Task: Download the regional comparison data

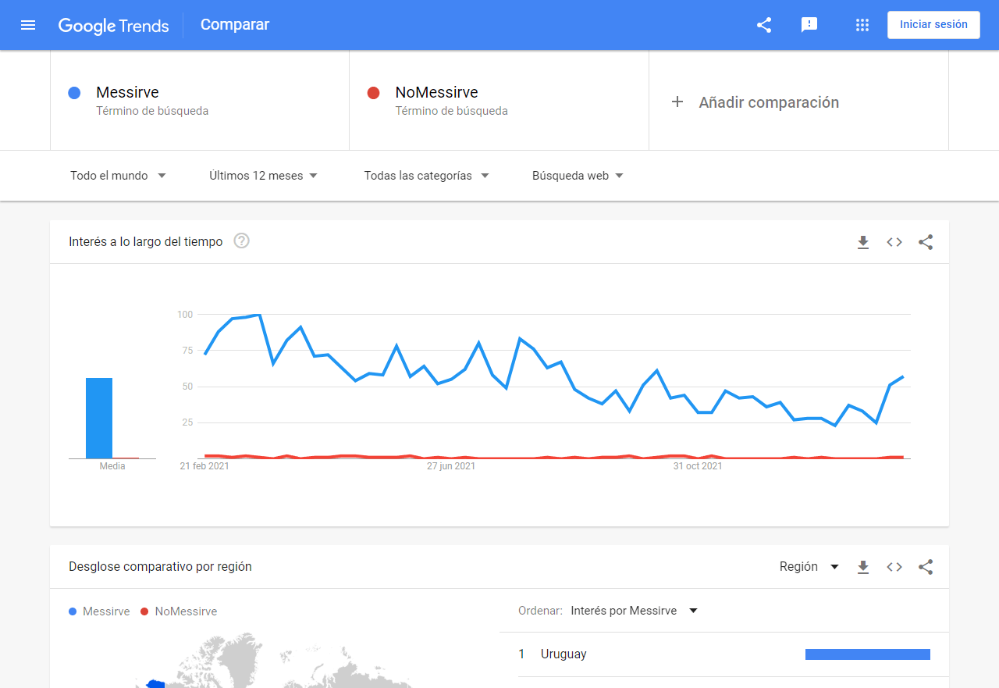Action: (863, 567)
